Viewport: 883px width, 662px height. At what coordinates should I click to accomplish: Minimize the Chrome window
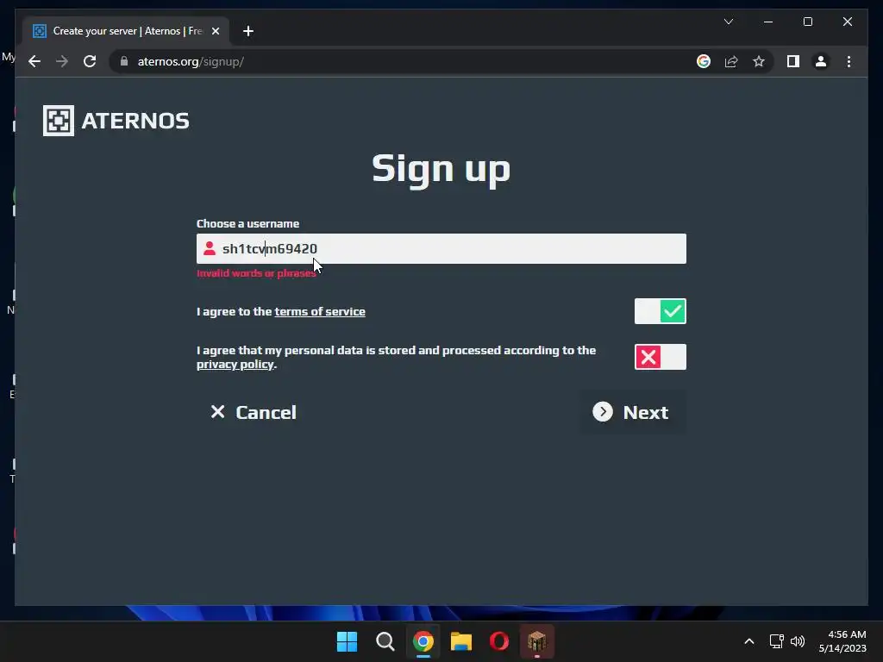(x=768, y=22)
